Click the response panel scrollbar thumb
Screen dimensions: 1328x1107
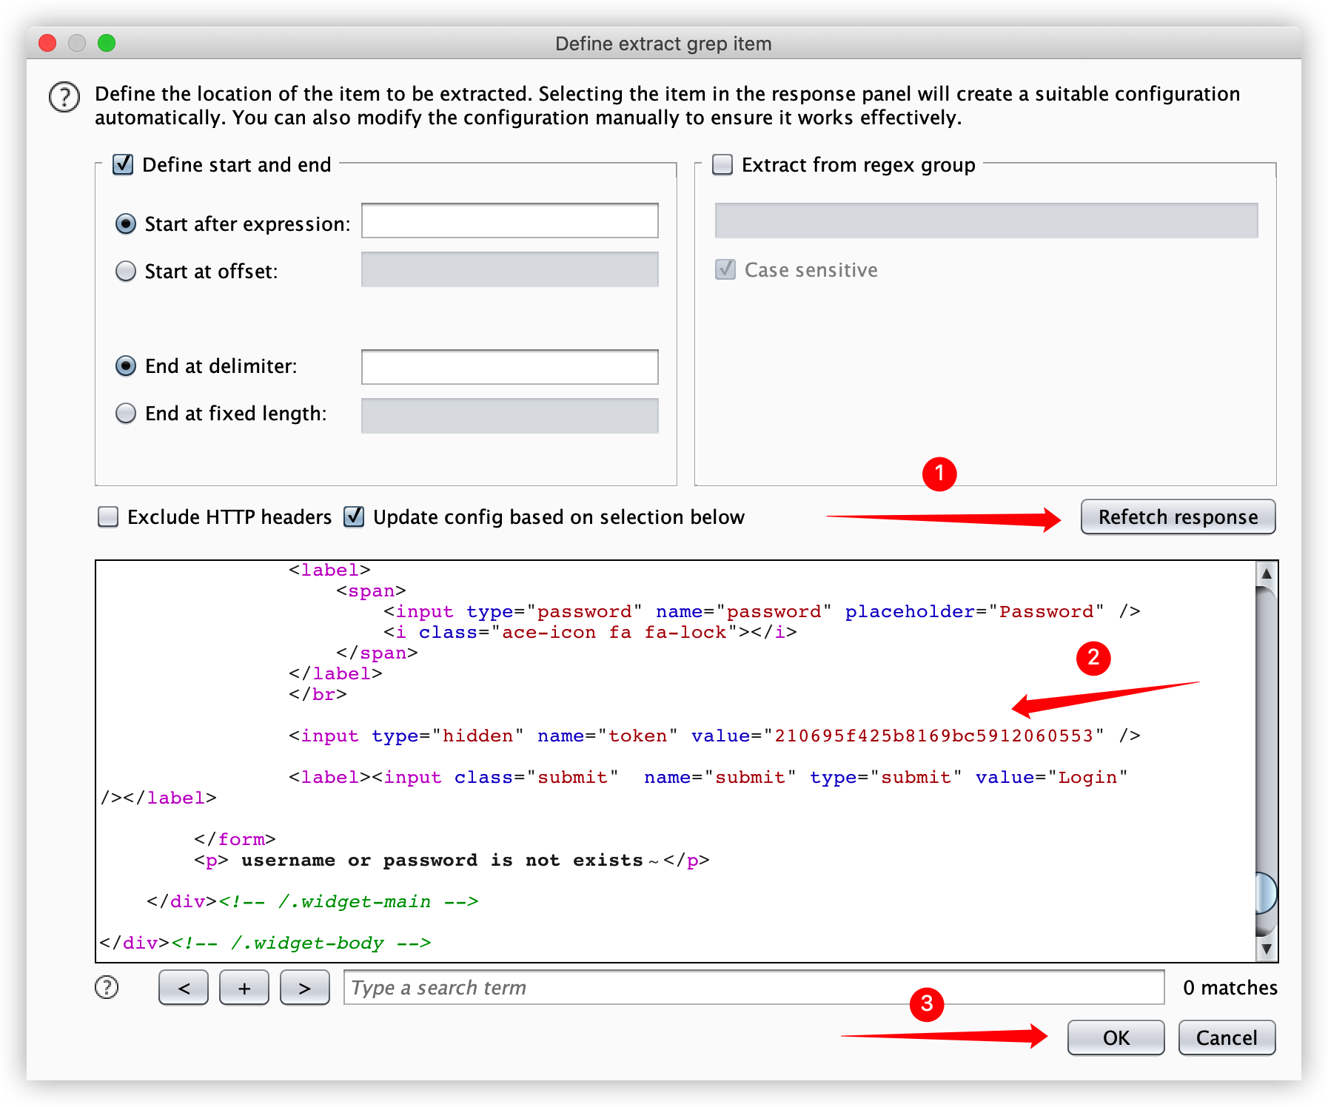click(x=1266, y=892)
